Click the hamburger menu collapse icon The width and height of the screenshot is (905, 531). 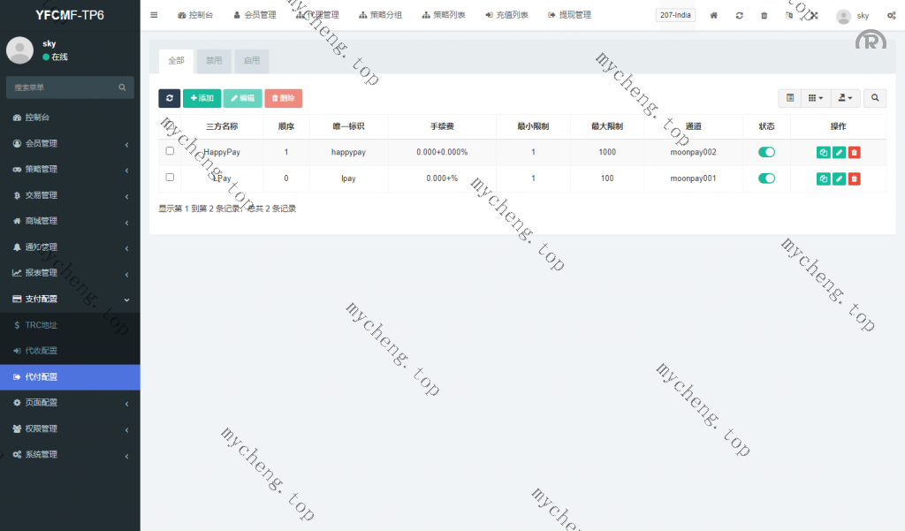pyautogui.click(x=154, y=15)
